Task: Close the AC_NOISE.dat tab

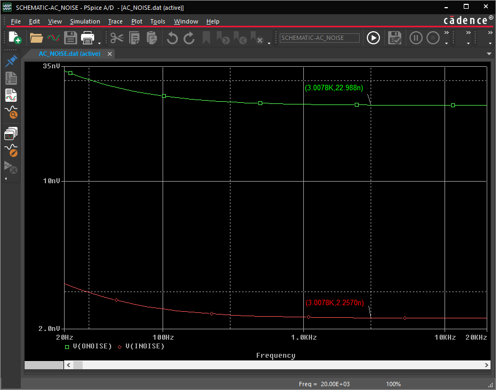Action: (109, 54)
